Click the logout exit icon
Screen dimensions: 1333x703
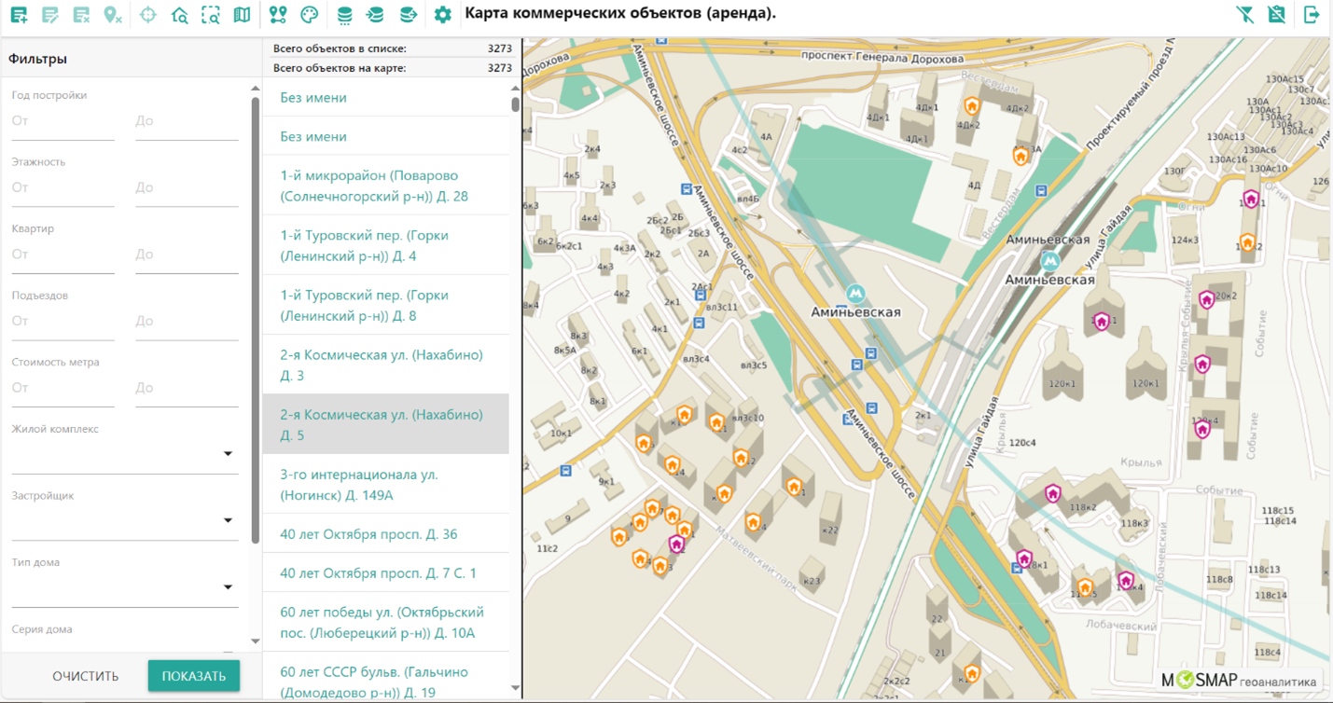click(1312, 15)
